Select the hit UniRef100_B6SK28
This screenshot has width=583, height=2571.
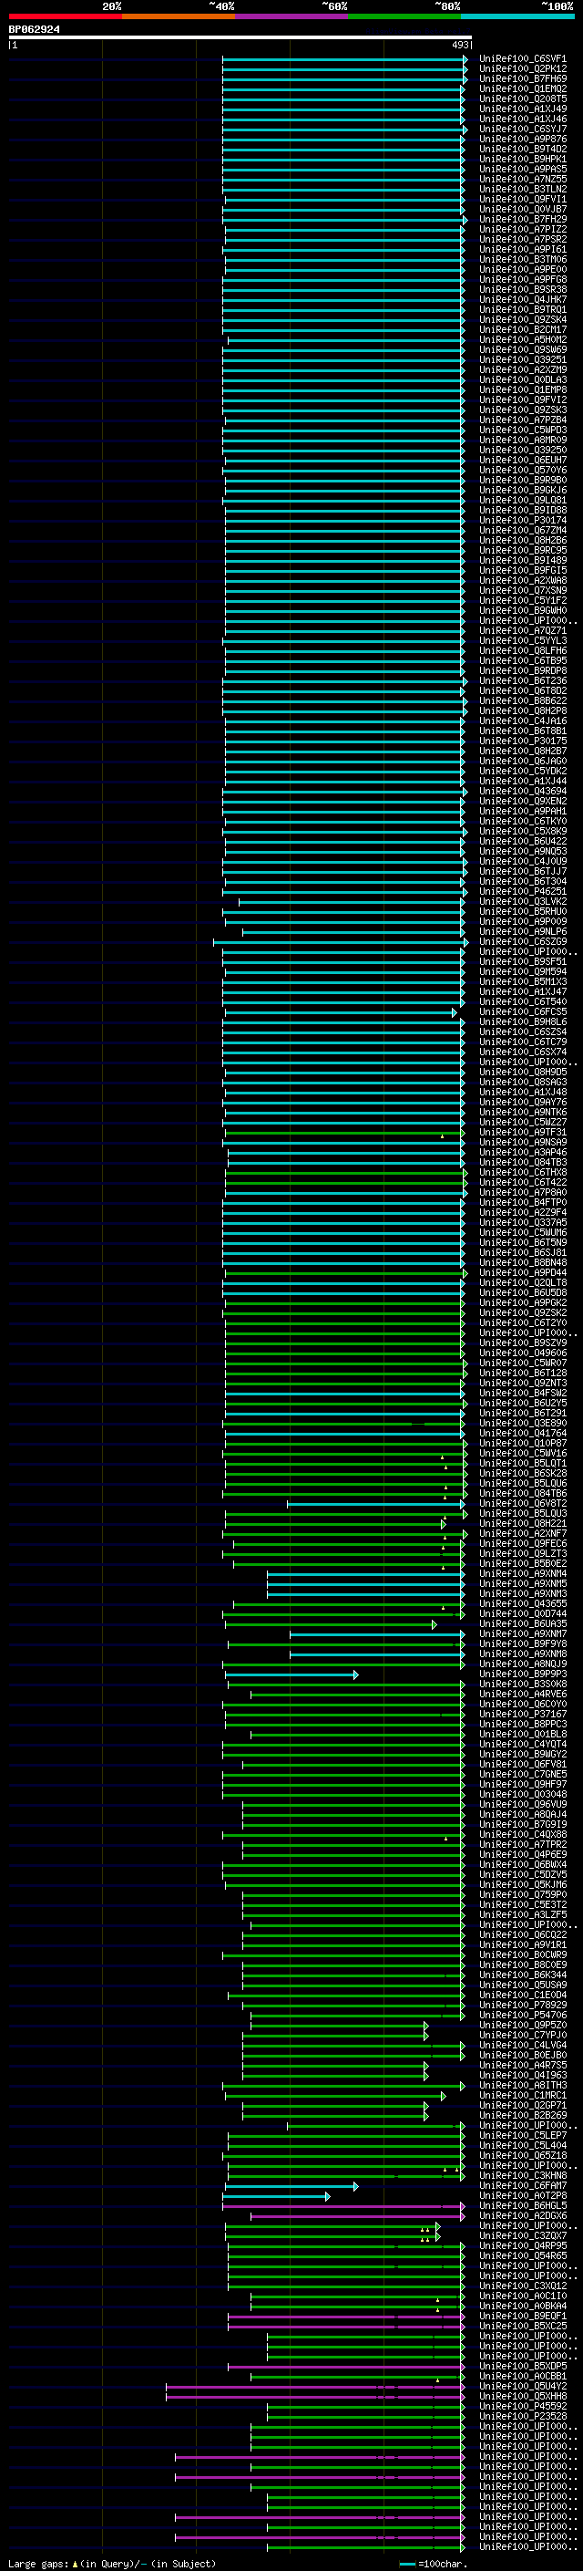(523, 1473)
